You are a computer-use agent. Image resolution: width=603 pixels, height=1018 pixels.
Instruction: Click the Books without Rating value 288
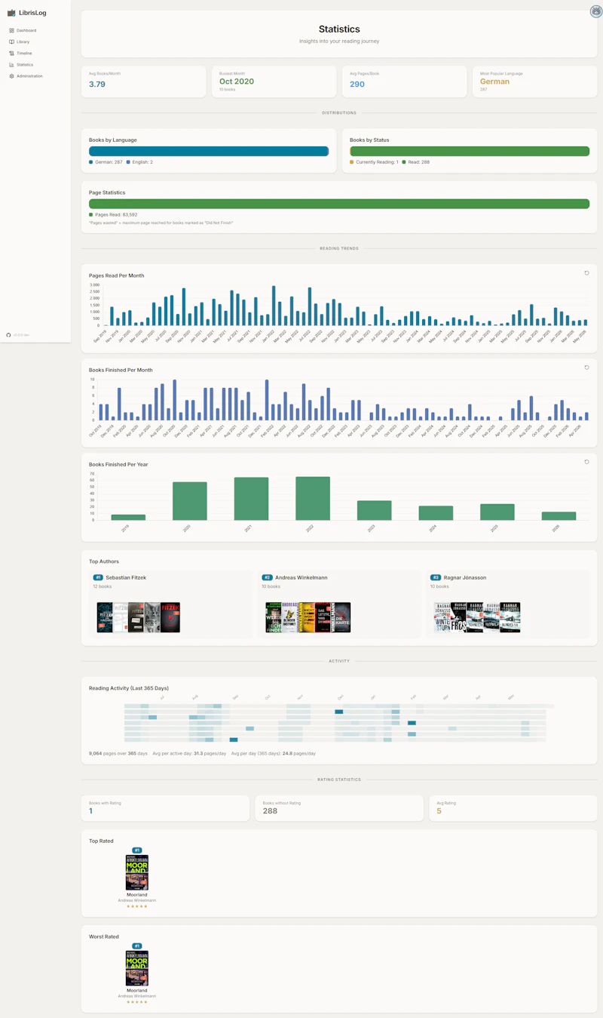click(270, 811)
